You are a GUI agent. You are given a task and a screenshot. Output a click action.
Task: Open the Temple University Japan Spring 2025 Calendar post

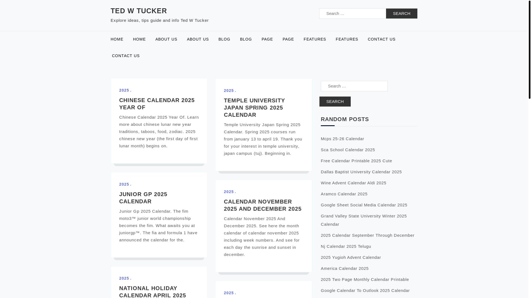254,108
